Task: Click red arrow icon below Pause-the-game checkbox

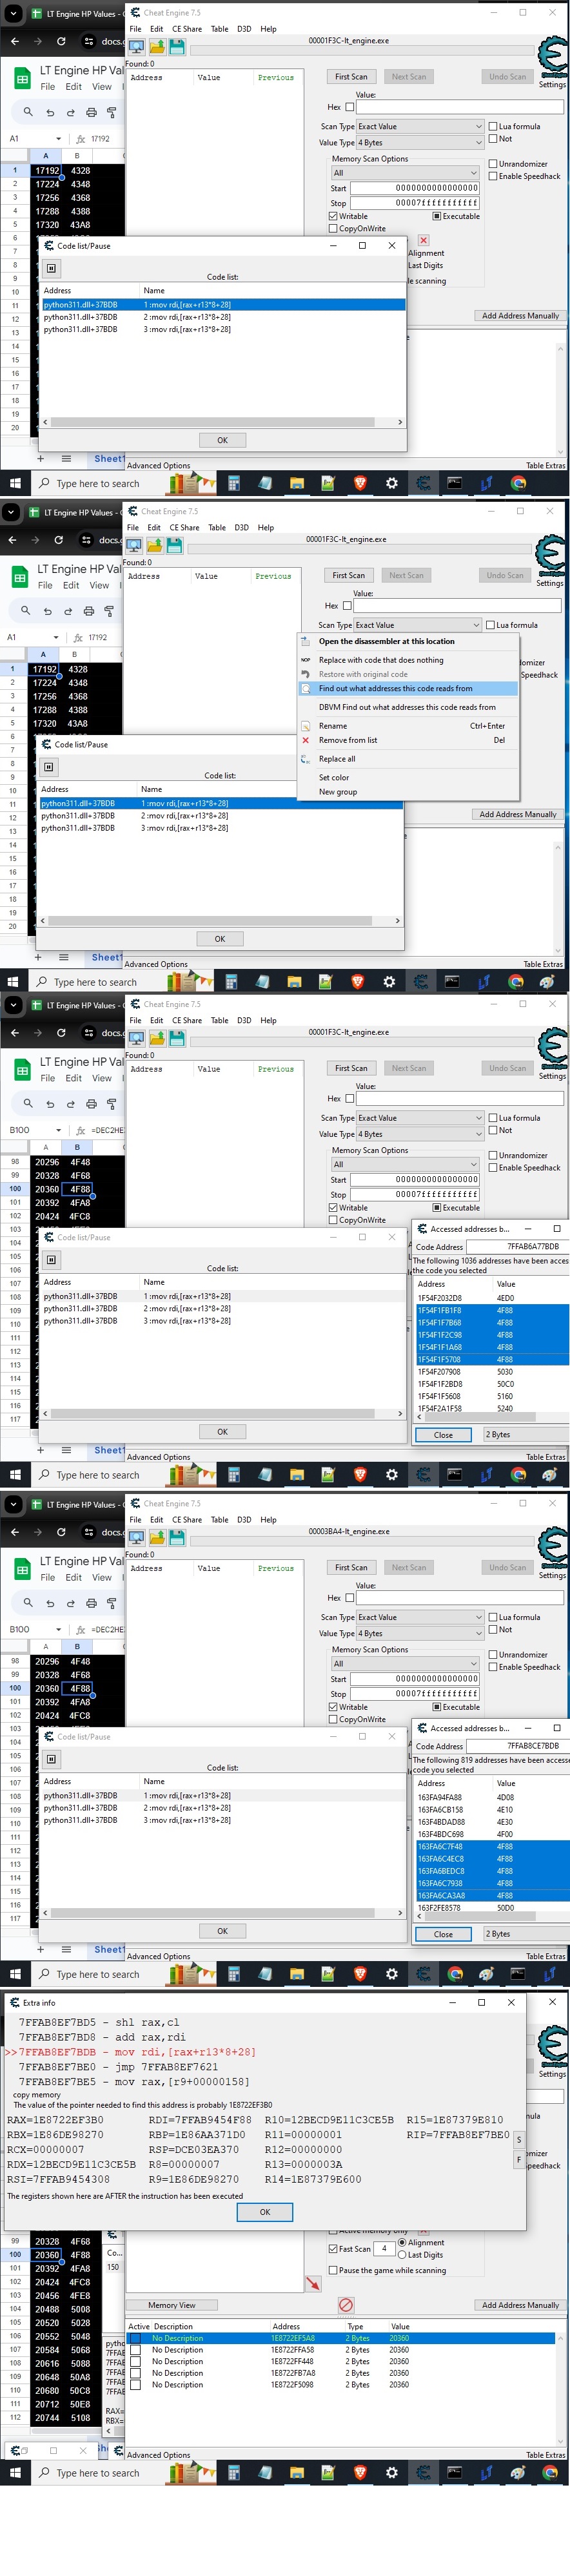Action: pos(313,2283)
